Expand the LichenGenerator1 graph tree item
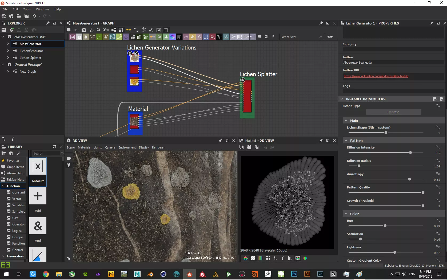The height and width of the screenshot is (280, 447). click(x=8, y=51)
